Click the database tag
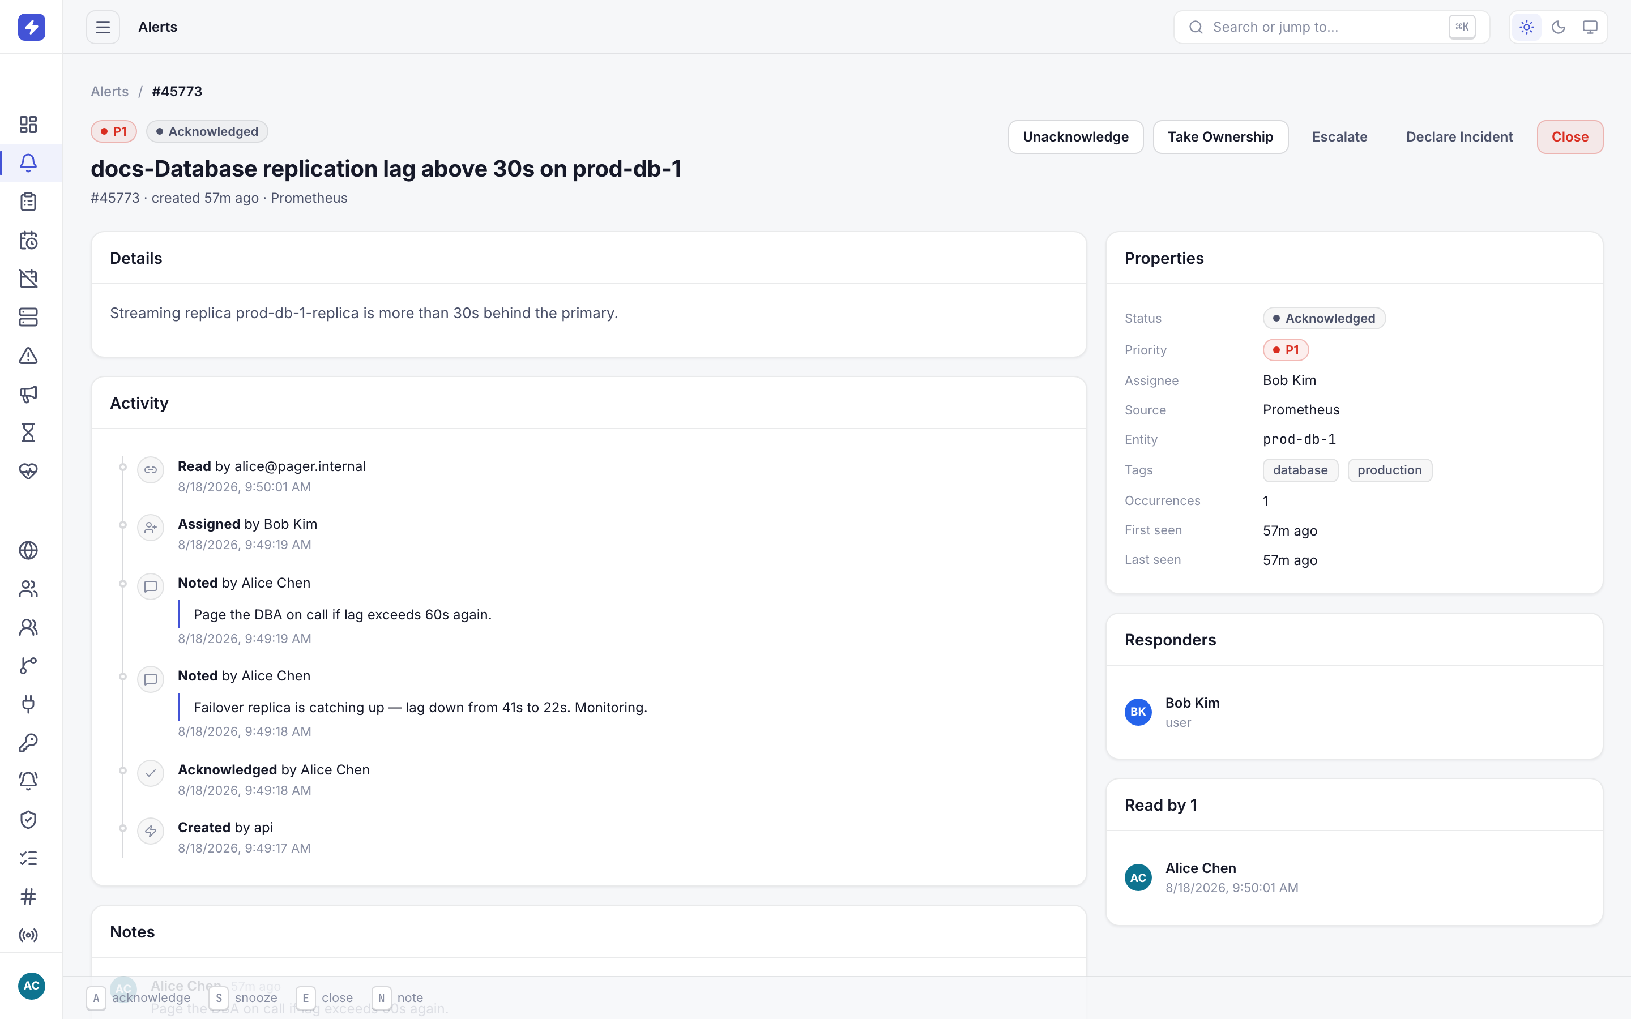Image resolution: width=1631 pixels, height=1019 pixels. (x=1300, y=470)
